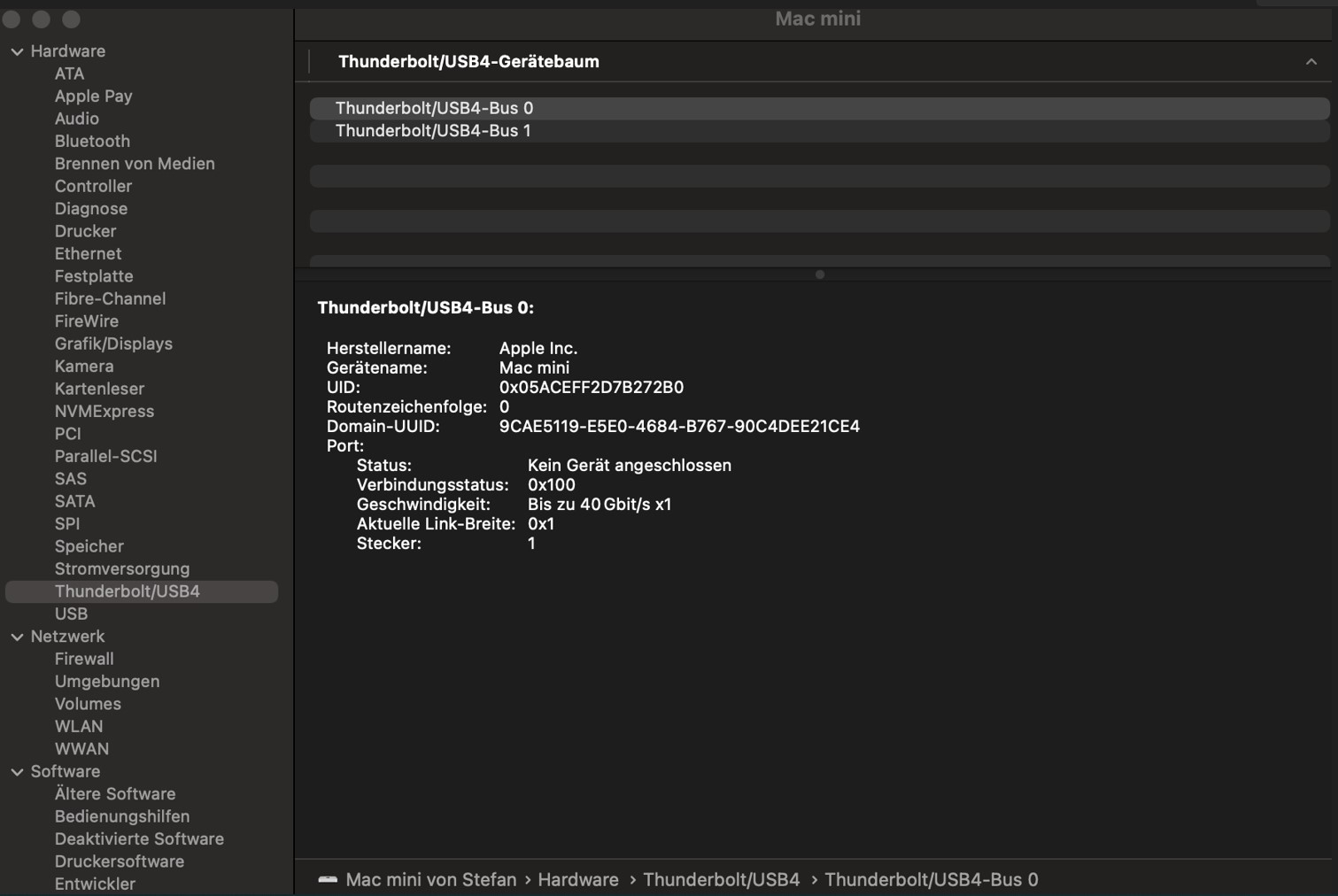Select Grafik/Displays
1338x896 pixels.
point(113,344)
